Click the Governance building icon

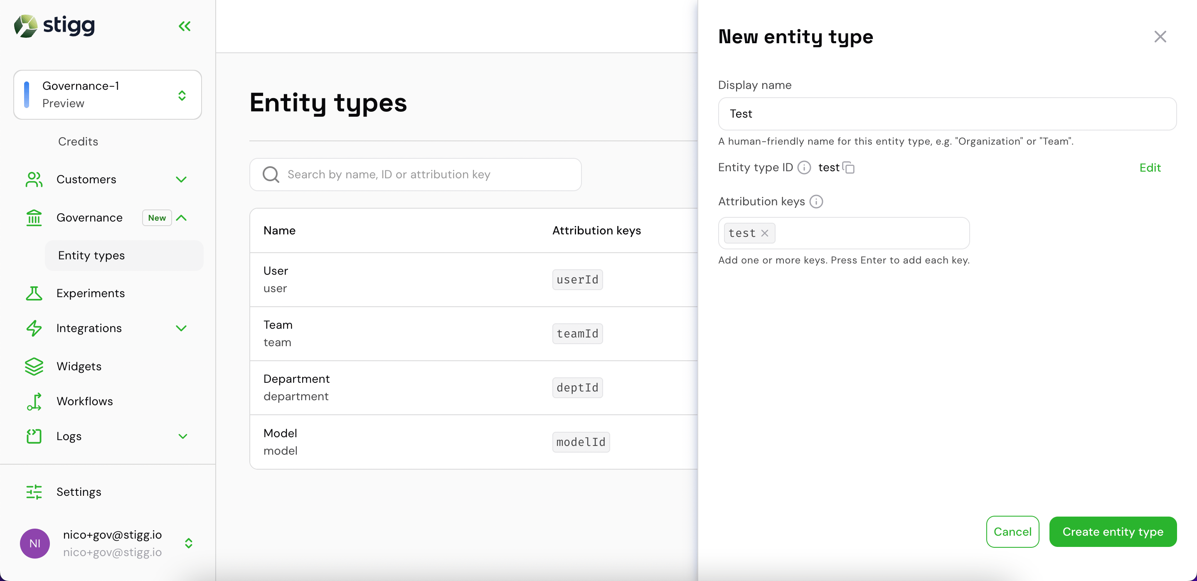tap(34, 217)
